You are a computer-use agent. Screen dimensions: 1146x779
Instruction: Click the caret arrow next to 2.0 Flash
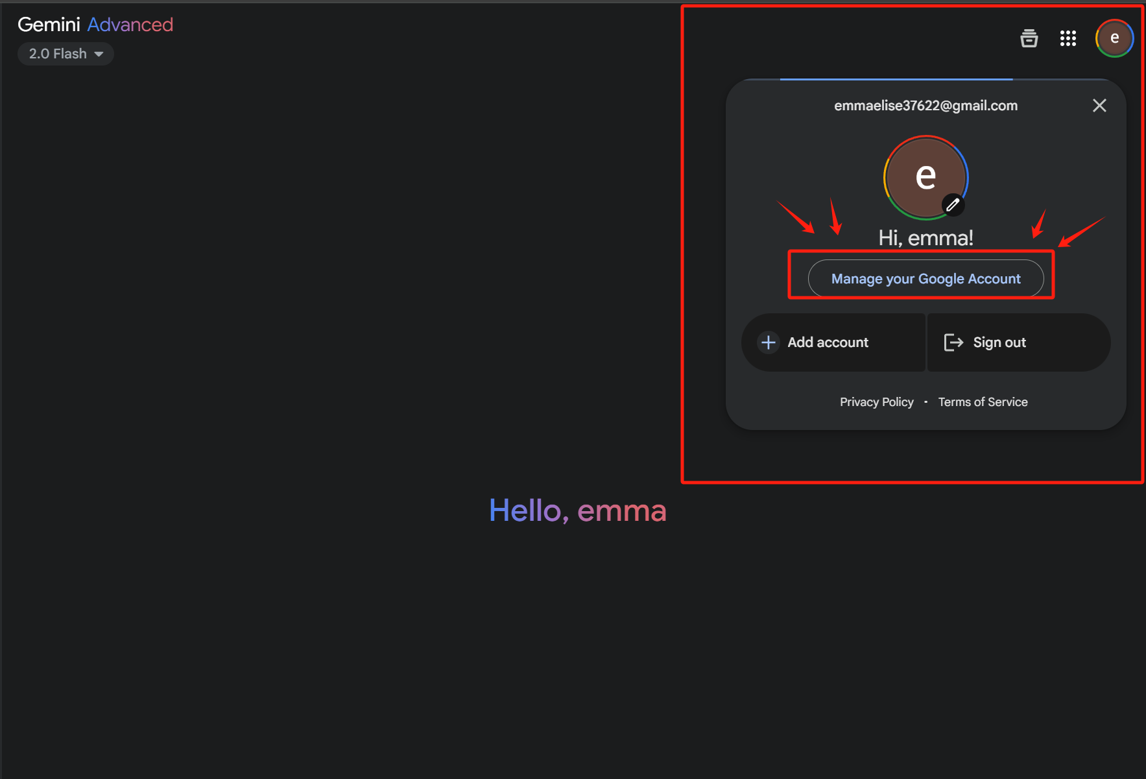(99, 54)
